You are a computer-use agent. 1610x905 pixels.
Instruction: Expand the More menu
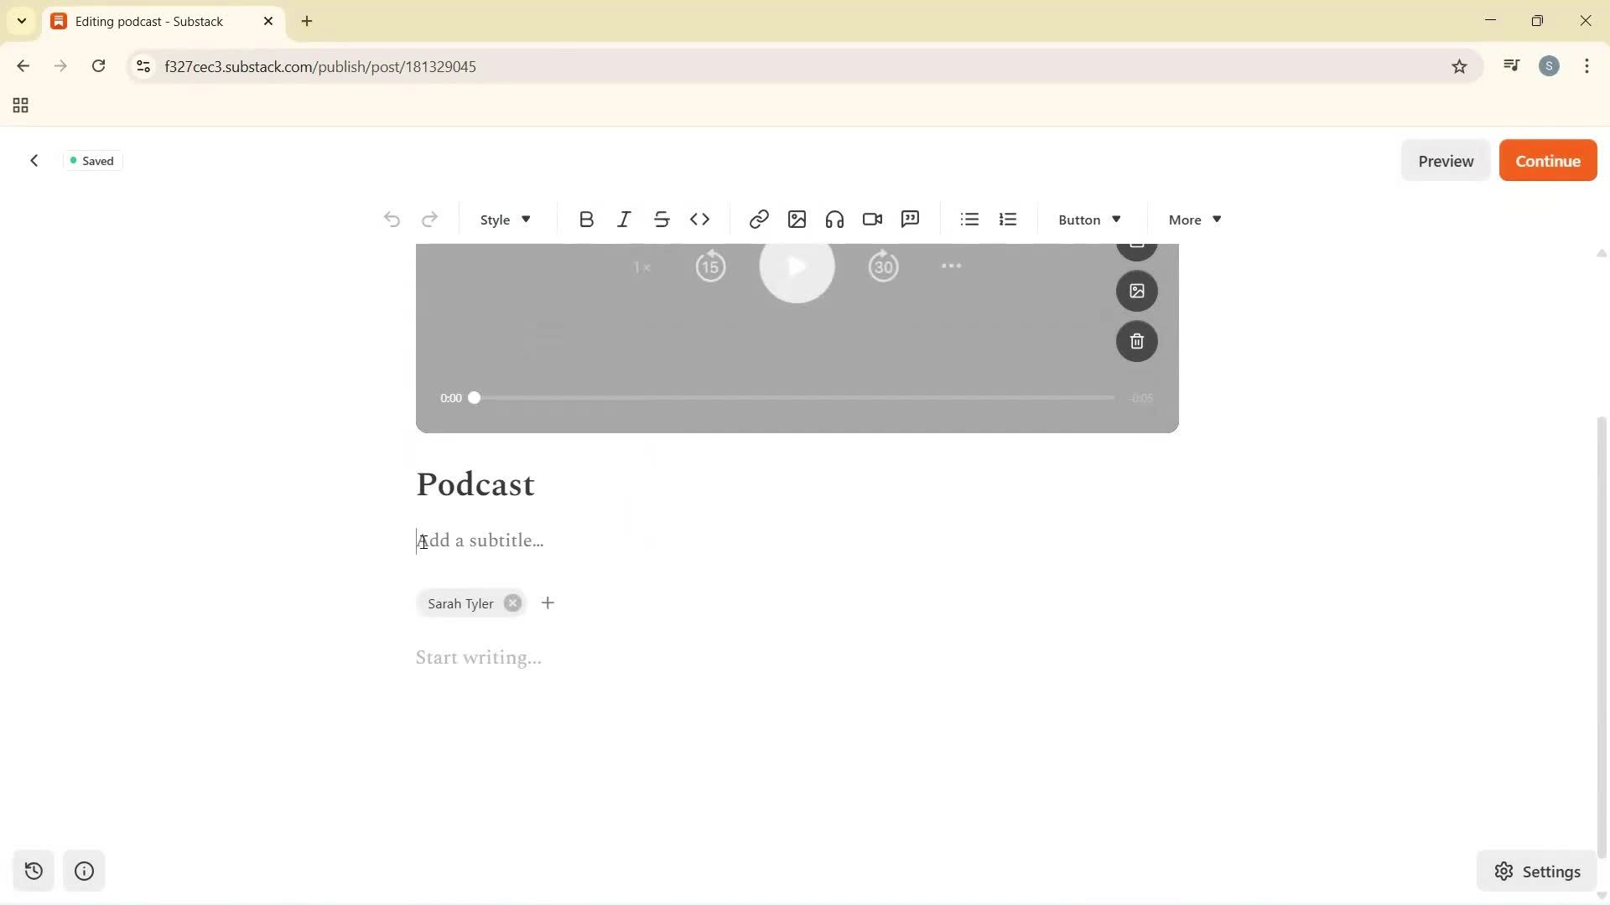click(x=1192, y=219)
